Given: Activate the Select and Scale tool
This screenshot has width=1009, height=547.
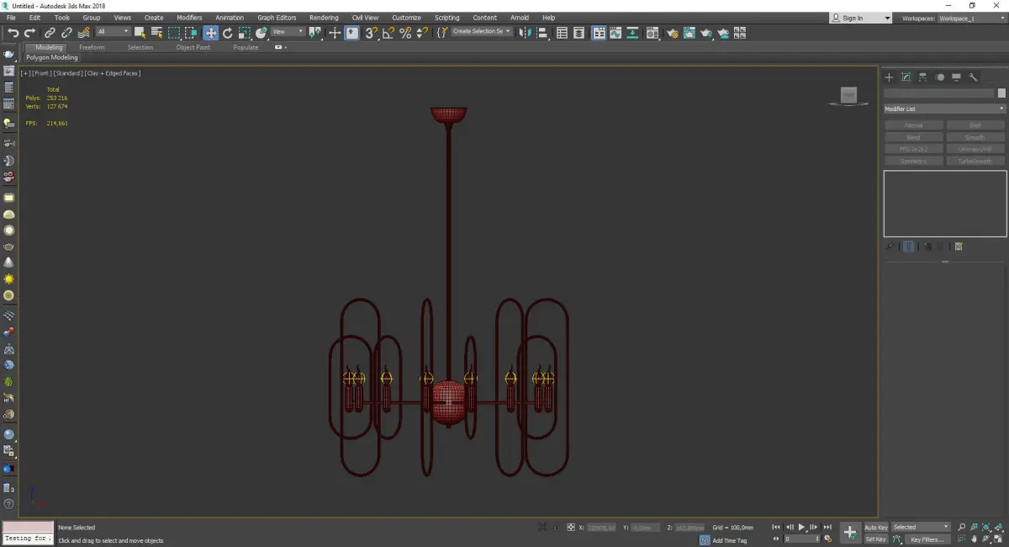Looking at the screenshot, I should click(244, 33).
